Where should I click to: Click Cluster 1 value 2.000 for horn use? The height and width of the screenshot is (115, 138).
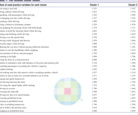click(x=94, y=60)
